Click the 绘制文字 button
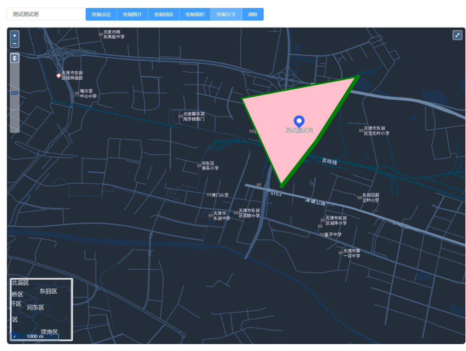 click(x=226, y=14)
